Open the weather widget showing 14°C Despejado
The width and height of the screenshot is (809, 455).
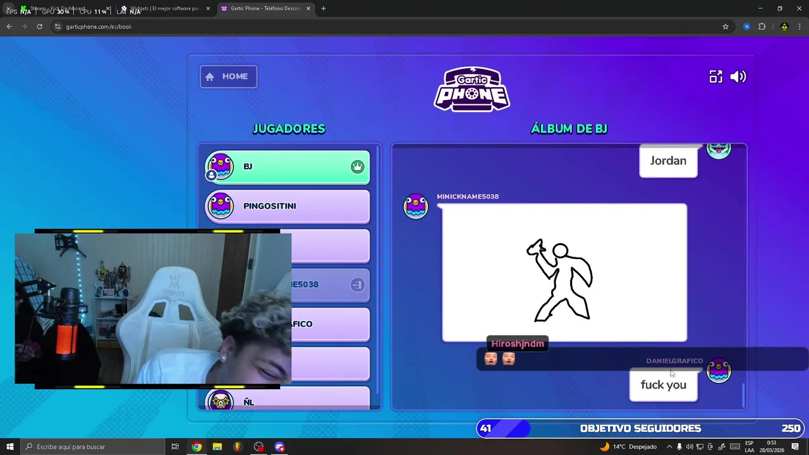point(628,447)
